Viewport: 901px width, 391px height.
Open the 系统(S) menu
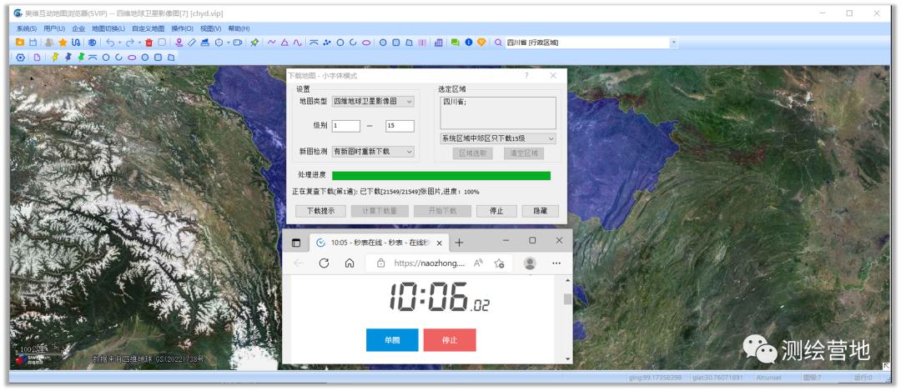click(x=27, y=28)
